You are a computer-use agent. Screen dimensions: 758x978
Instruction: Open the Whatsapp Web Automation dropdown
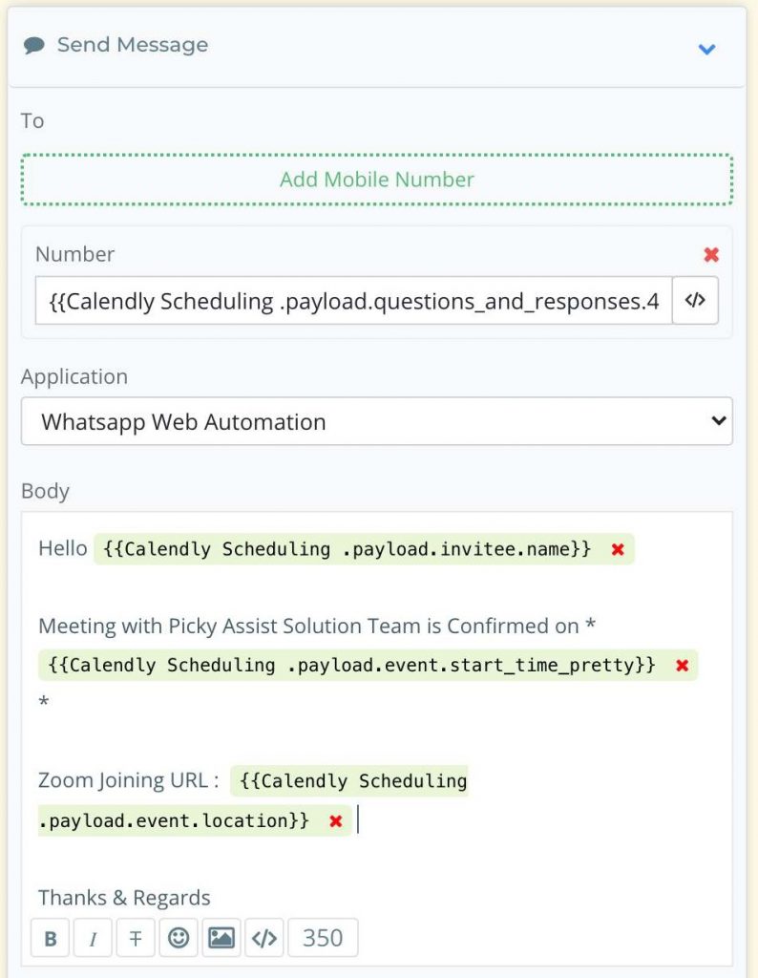tap(376, 421)
